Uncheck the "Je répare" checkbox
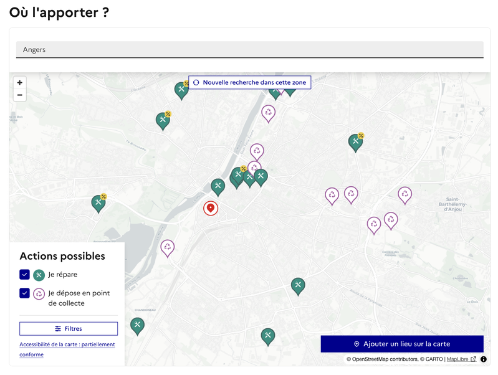Screen dimensions: 498x375 25,275
